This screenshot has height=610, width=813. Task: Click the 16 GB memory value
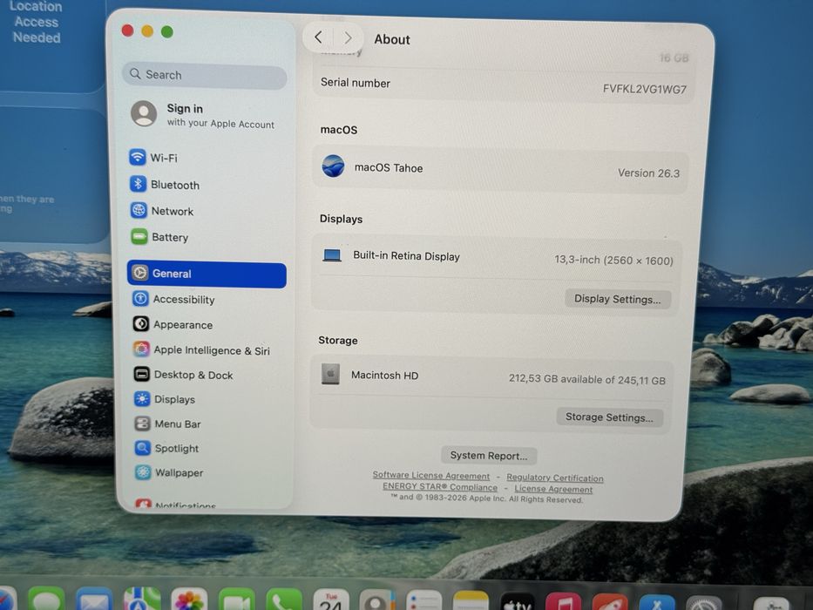(674, 58)
